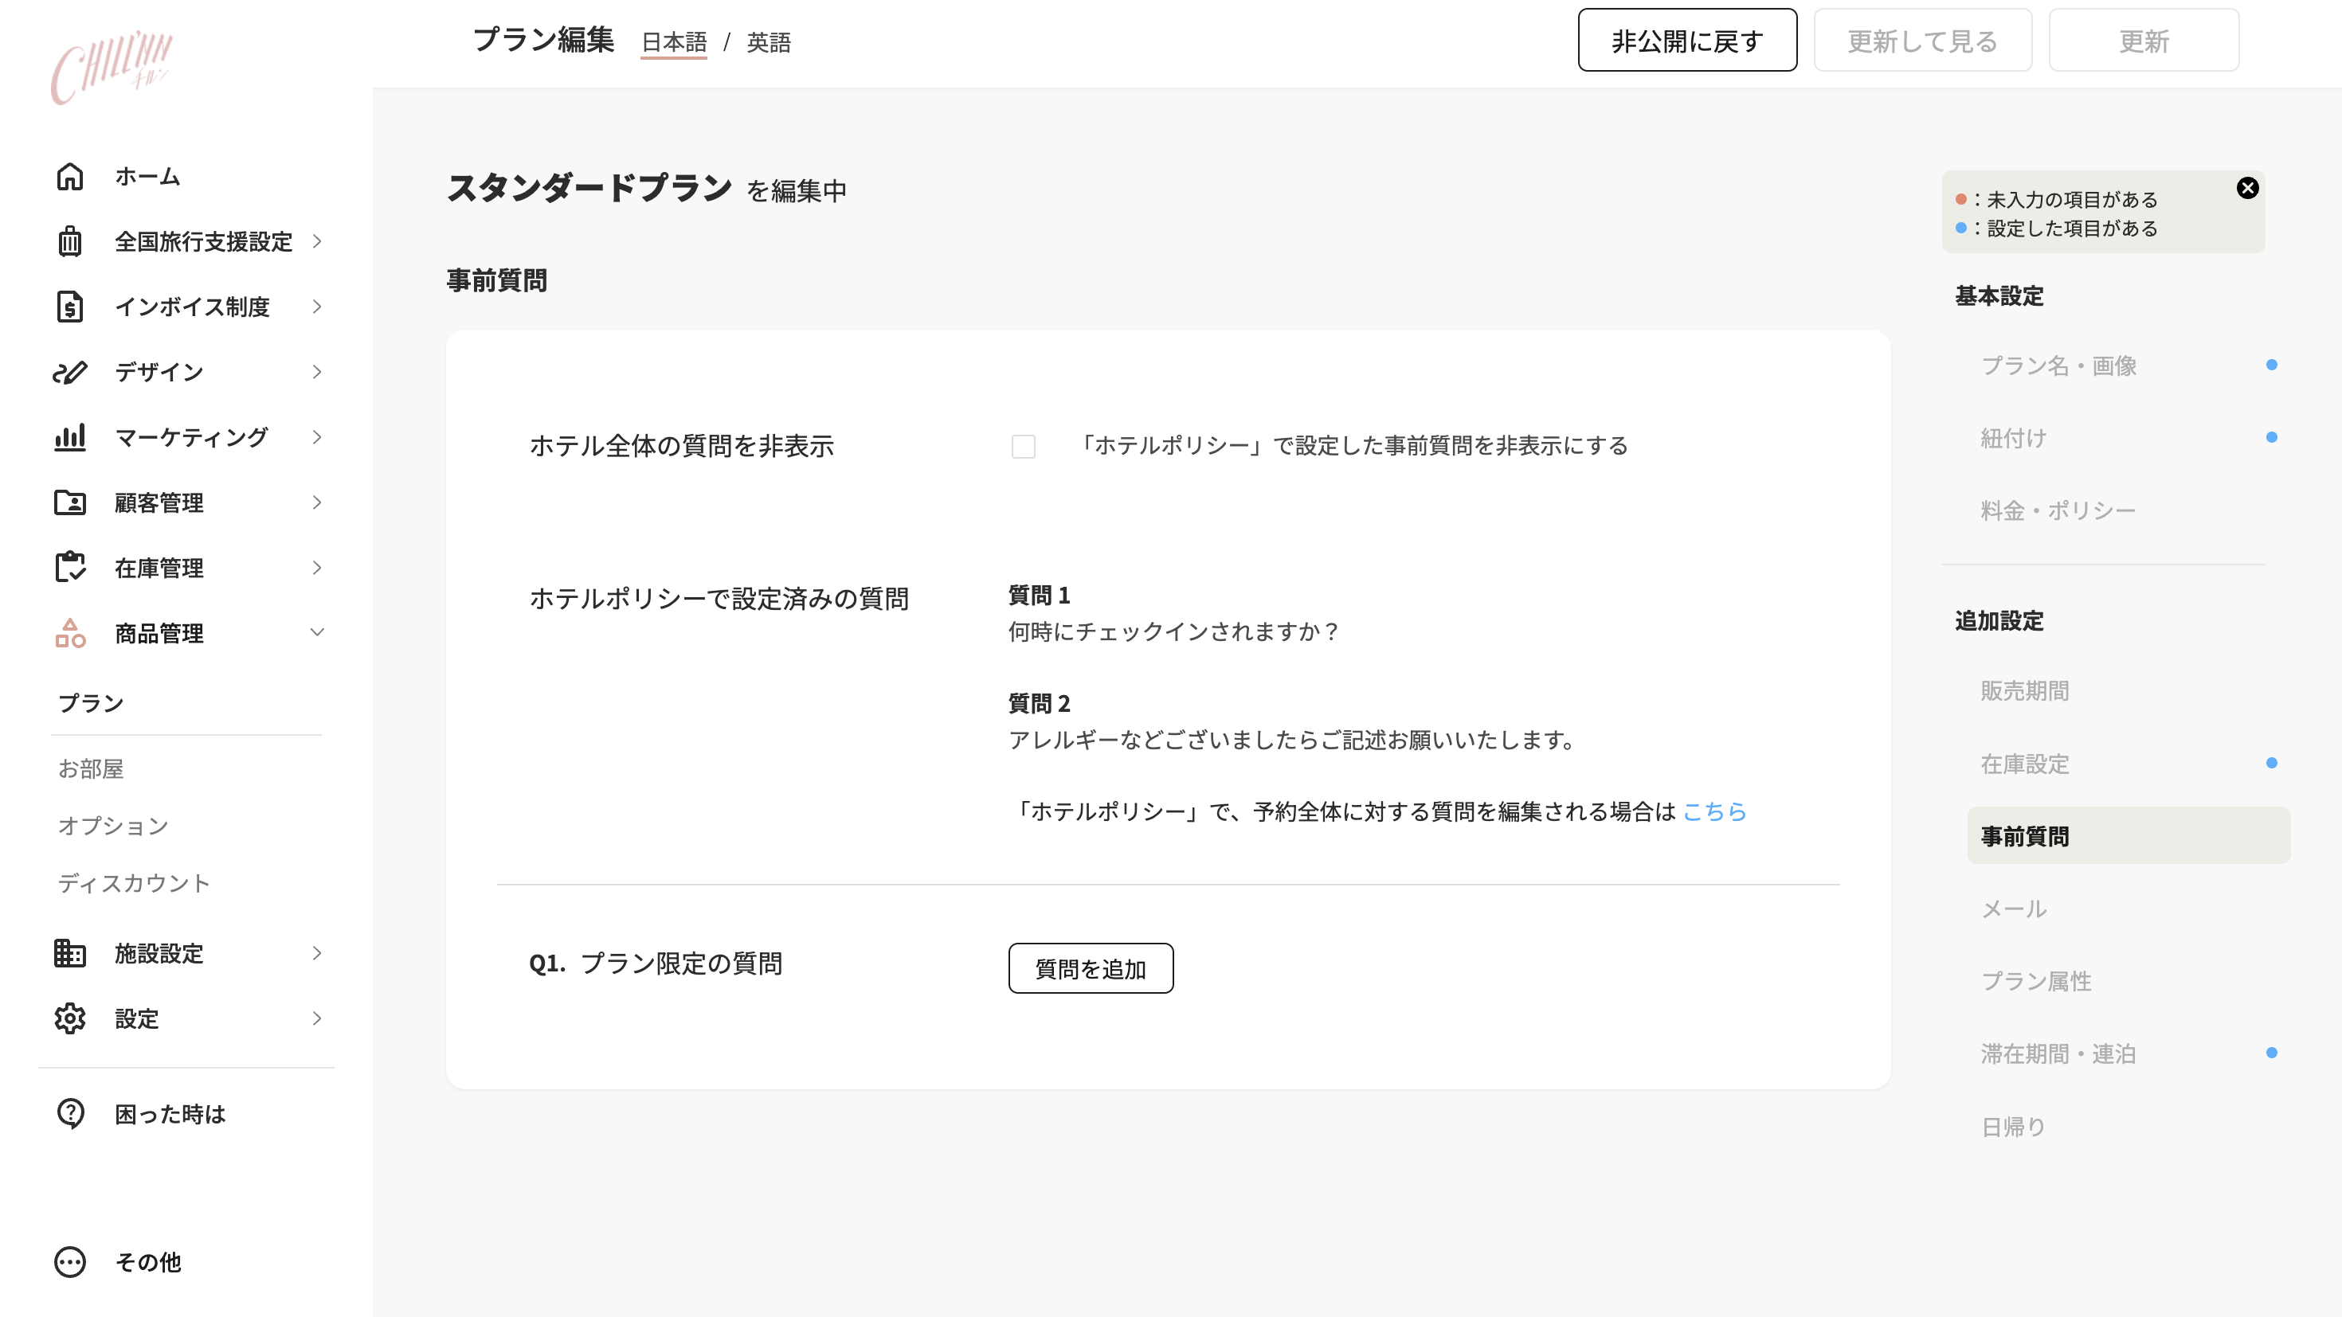Select the 商品管理 shapes icon
The height and width of the screenshot is (1317, 2342).
point(70,634)
